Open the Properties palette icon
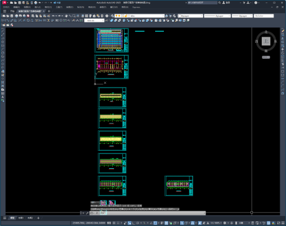Screen dimensions: 286x226 click(83, 16)
